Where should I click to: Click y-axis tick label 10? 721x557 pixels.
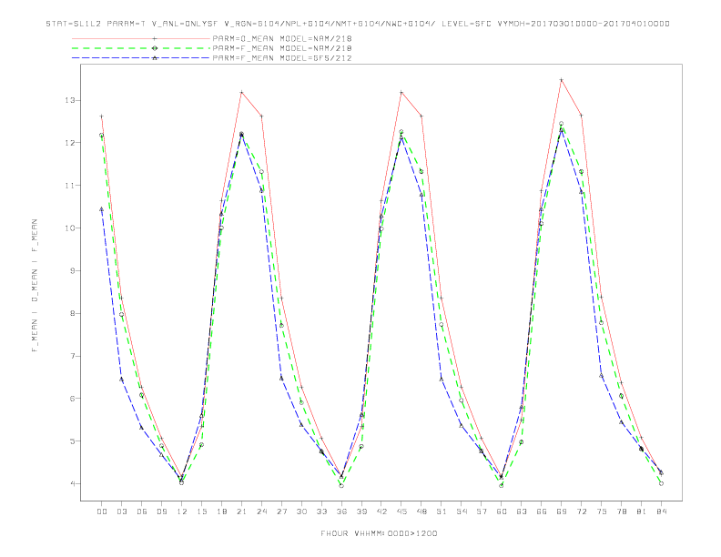70,228
